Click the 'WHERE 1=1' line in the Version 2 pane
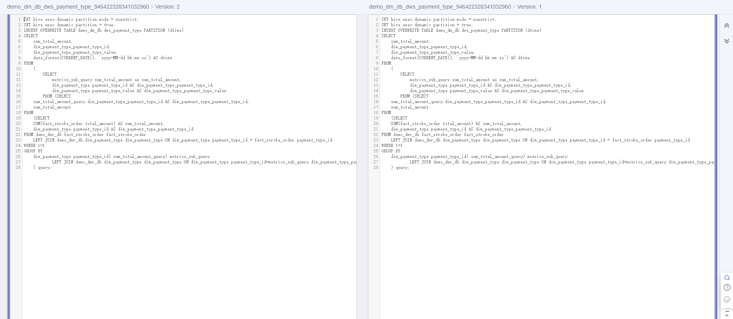Screen dimensions: 733x319 coord(34,145)
